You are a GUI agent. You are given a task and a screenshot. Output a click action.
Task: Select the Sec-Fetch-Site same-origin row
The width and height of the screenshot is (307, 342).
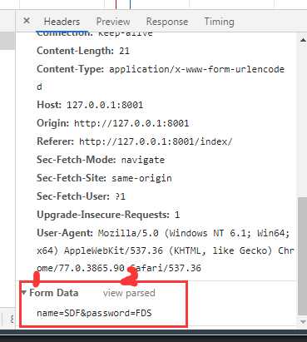point(104,178)
